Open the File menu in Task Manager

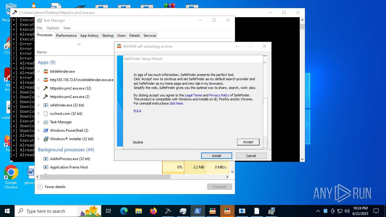tap(40, 28)
